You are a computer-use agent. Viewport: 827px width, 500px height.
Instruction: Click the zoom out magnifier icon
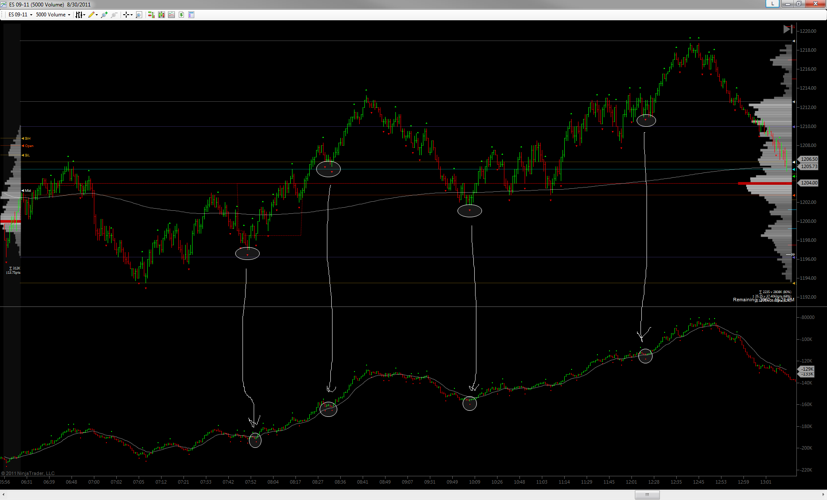(114, 15)
